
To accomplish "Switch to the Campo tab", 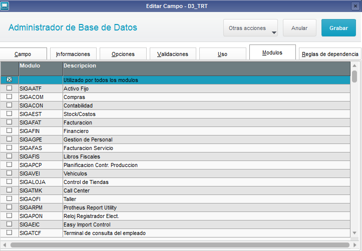I will coord(24,54).
